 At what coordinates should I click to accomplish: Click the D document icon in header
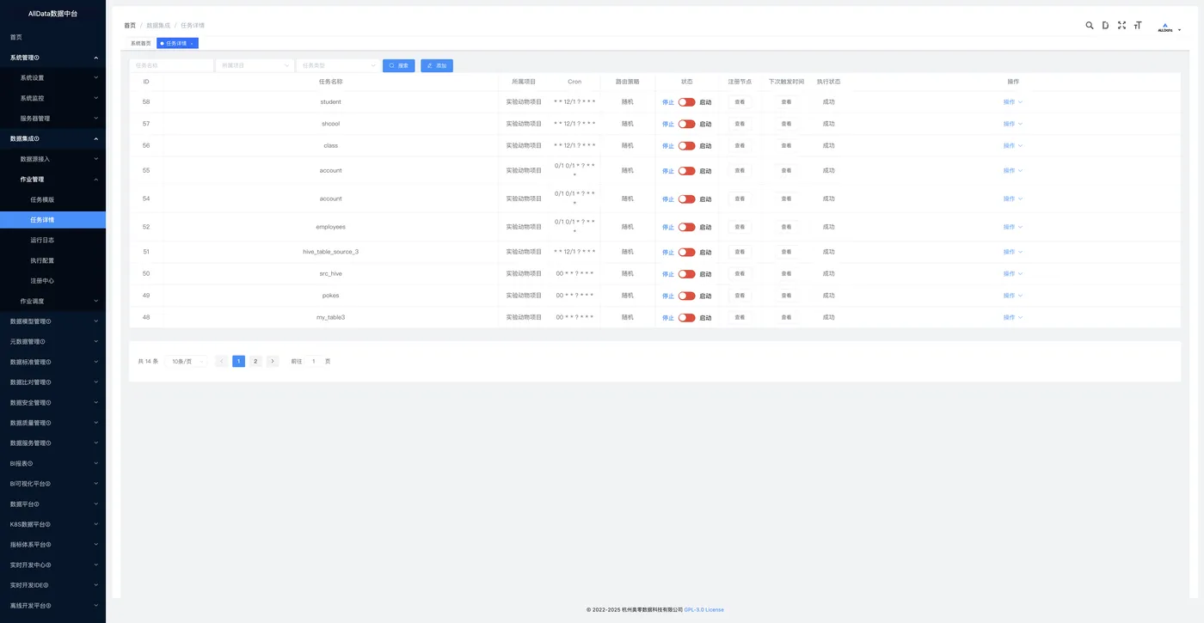pyautogui.click(x=1105, y=26)
